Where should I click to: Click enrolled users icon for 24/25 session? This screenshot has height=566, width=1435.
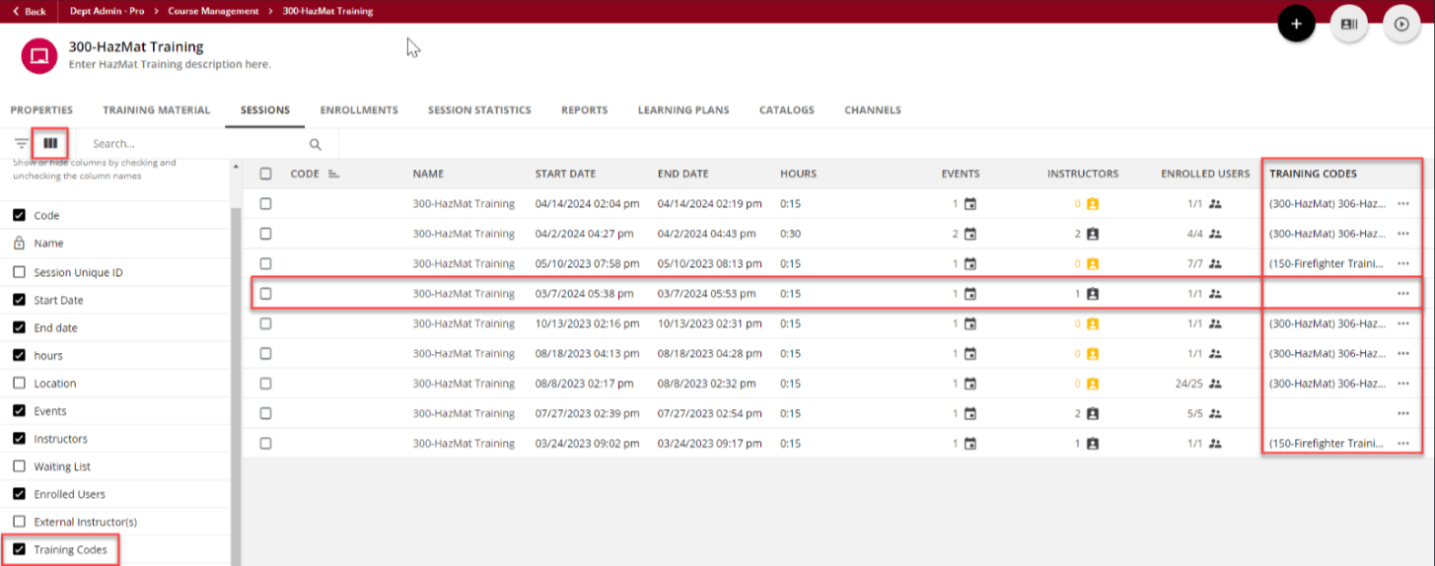click(x=1215, y=384)
